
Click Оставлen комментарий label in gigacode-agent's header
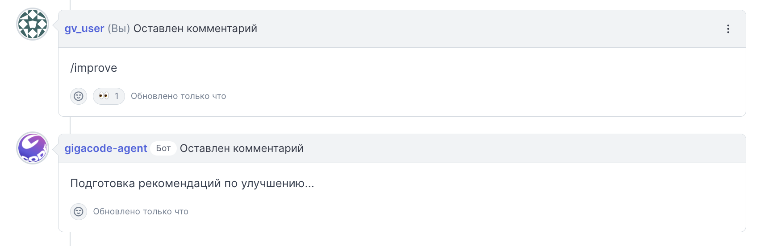[242, 148]
